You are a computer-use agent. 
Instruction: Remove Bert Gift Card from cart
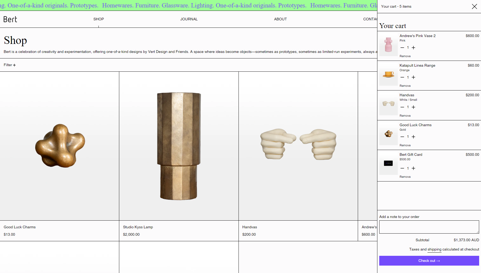405,177
